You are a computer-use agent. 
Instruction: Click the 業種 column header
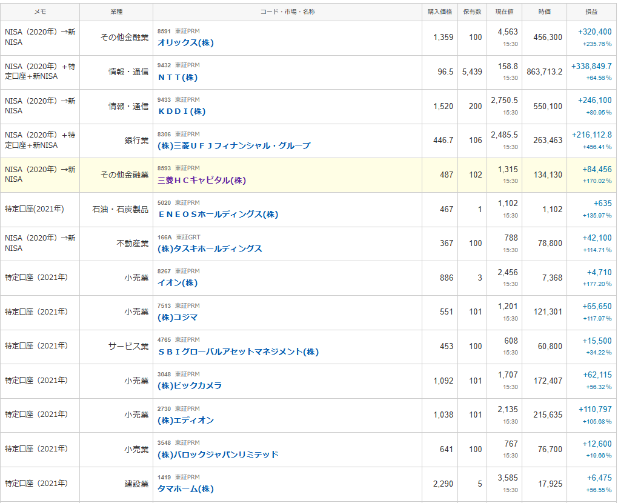tap(116, 12)
